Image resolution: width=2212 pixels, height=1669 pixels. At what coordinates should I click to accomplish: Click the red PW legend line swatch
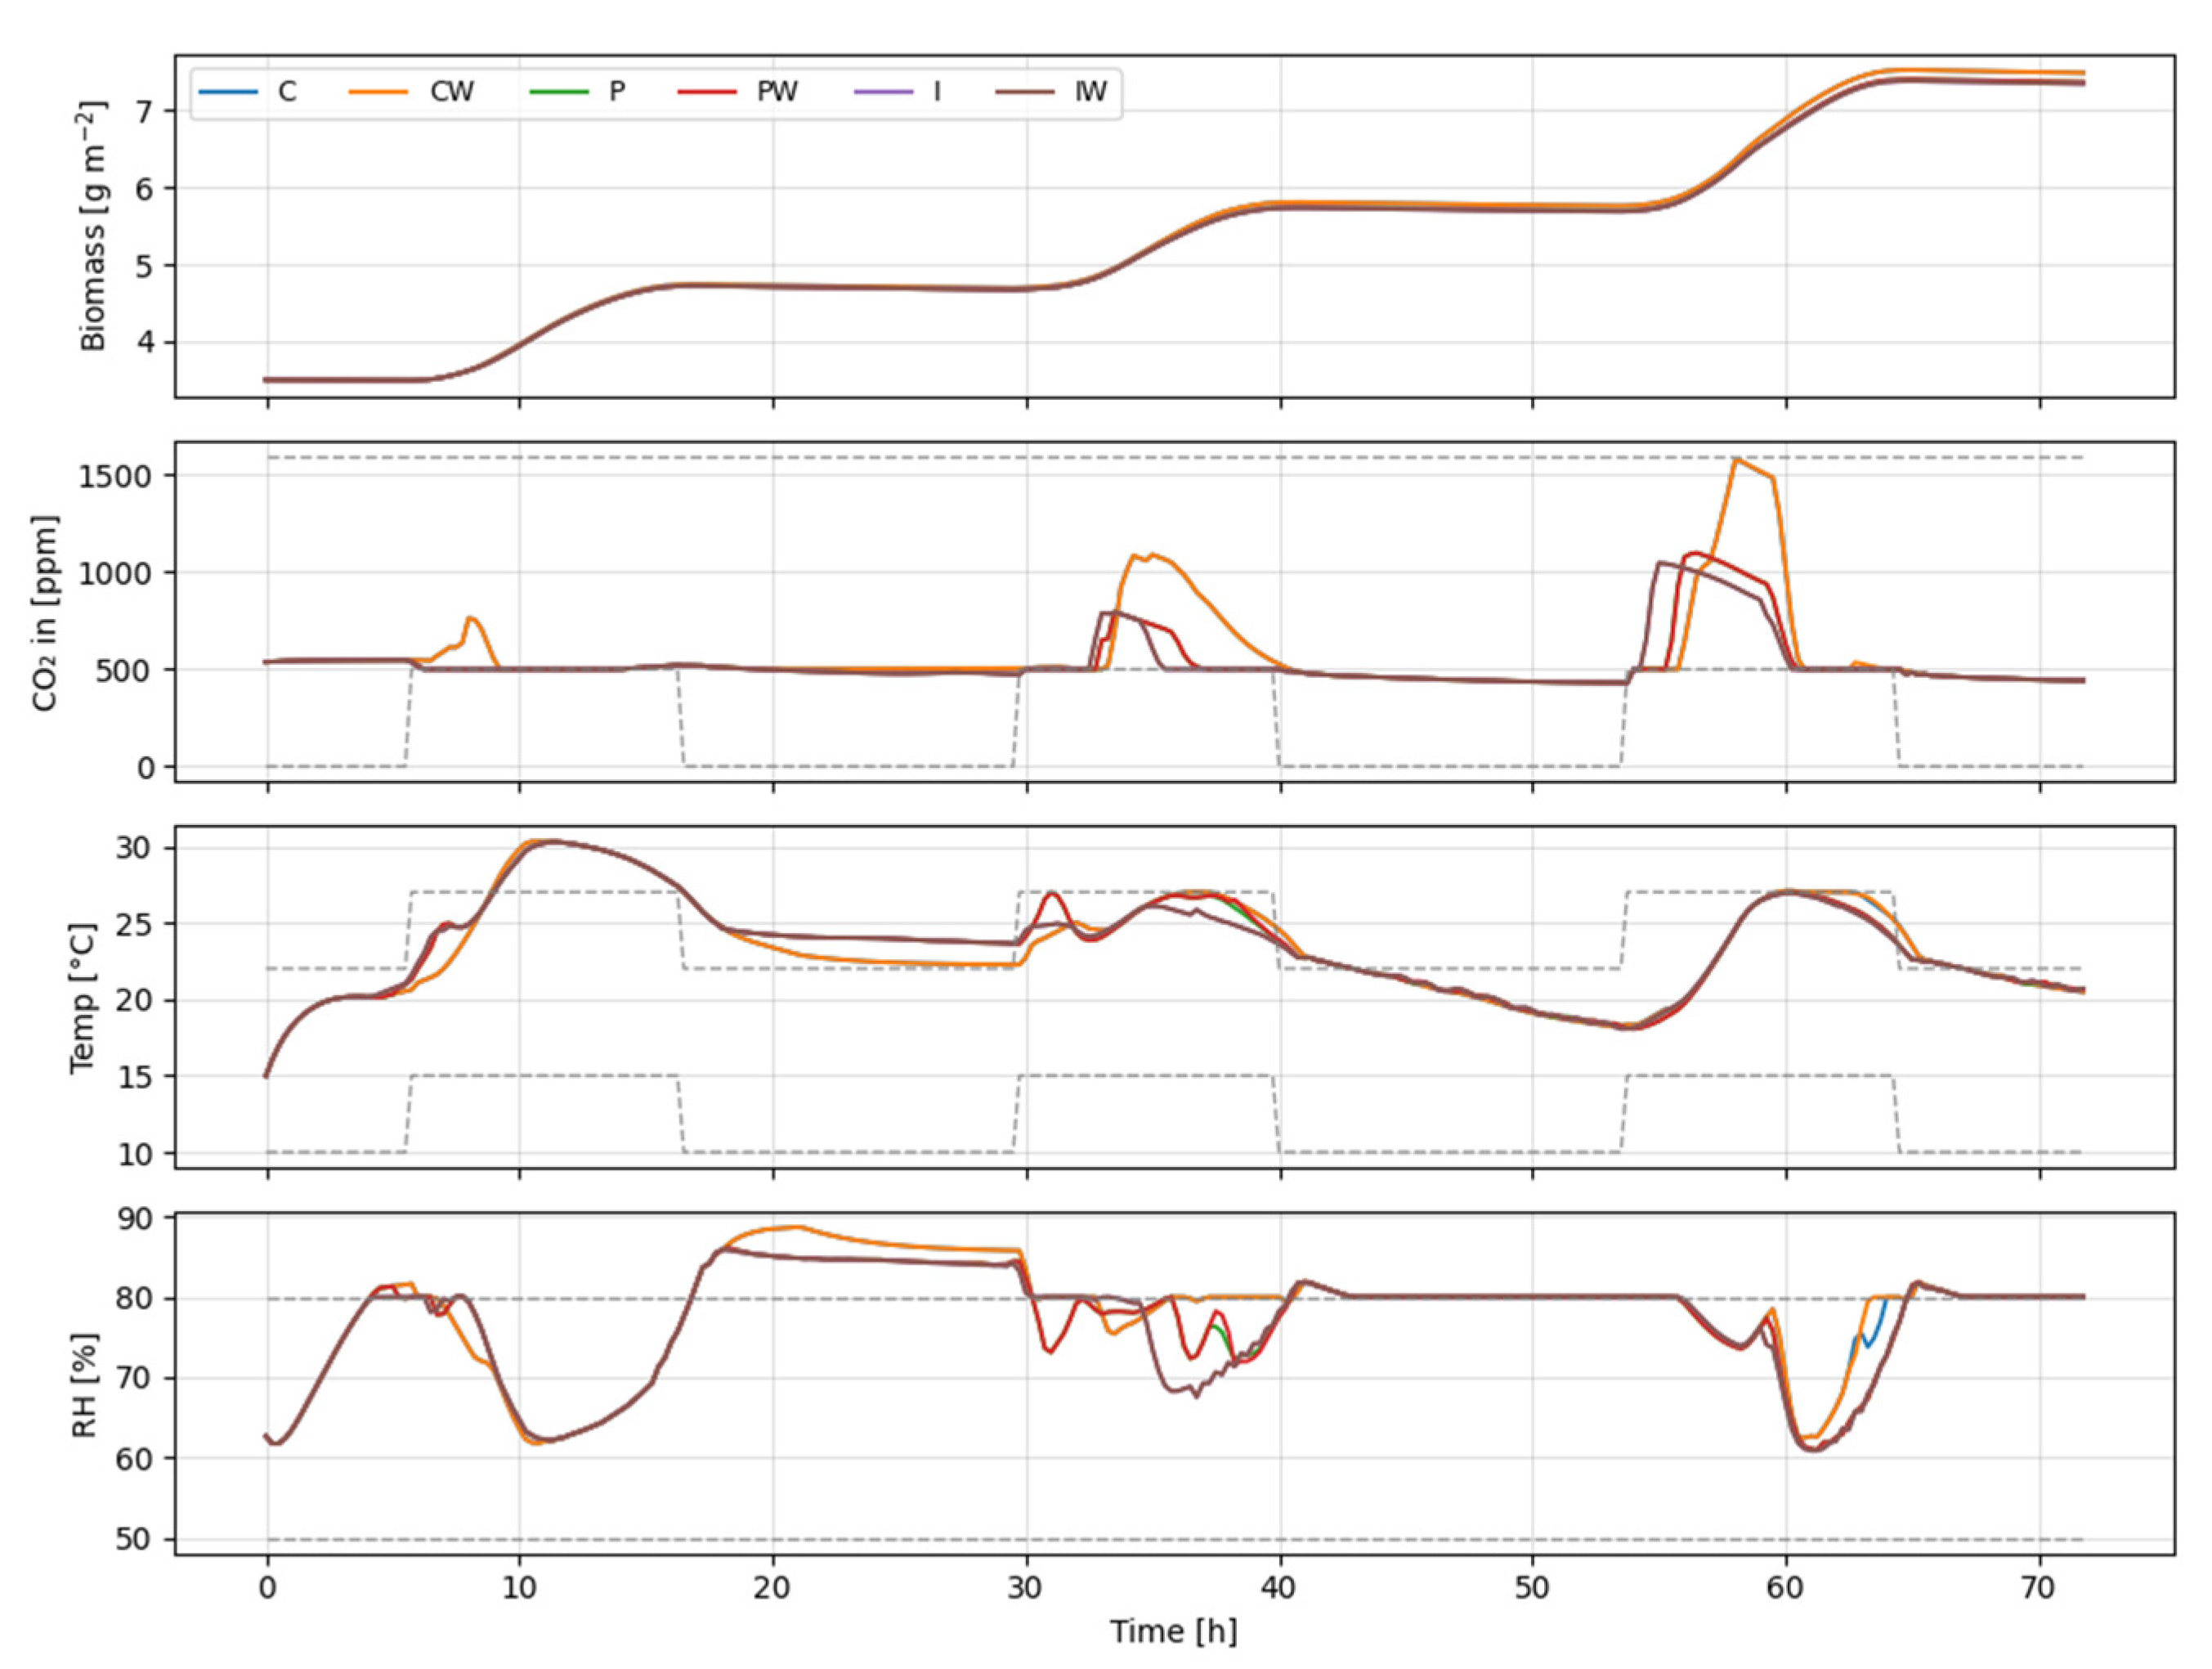(x=707, y=92)
